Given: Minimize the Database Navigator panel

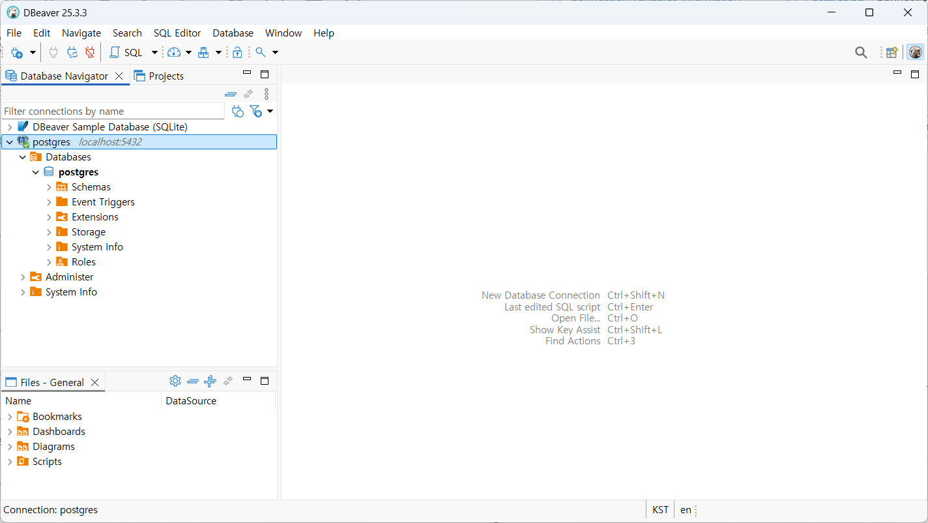Looking at the screenshot, I should pyautogui.click(x=247, y=73).
